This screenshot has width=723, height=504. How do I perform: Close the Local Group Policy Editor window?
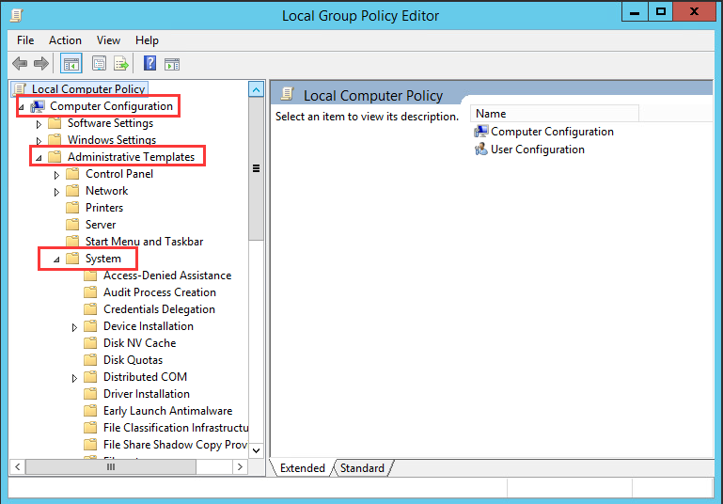(x=694, y=11)
